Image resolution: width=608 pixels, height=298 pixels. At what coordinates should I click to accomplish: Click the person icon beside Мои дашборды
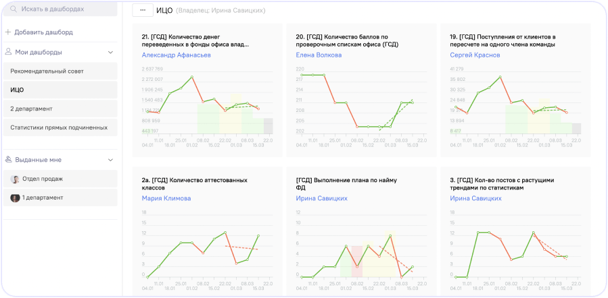[x=8, y=52]
